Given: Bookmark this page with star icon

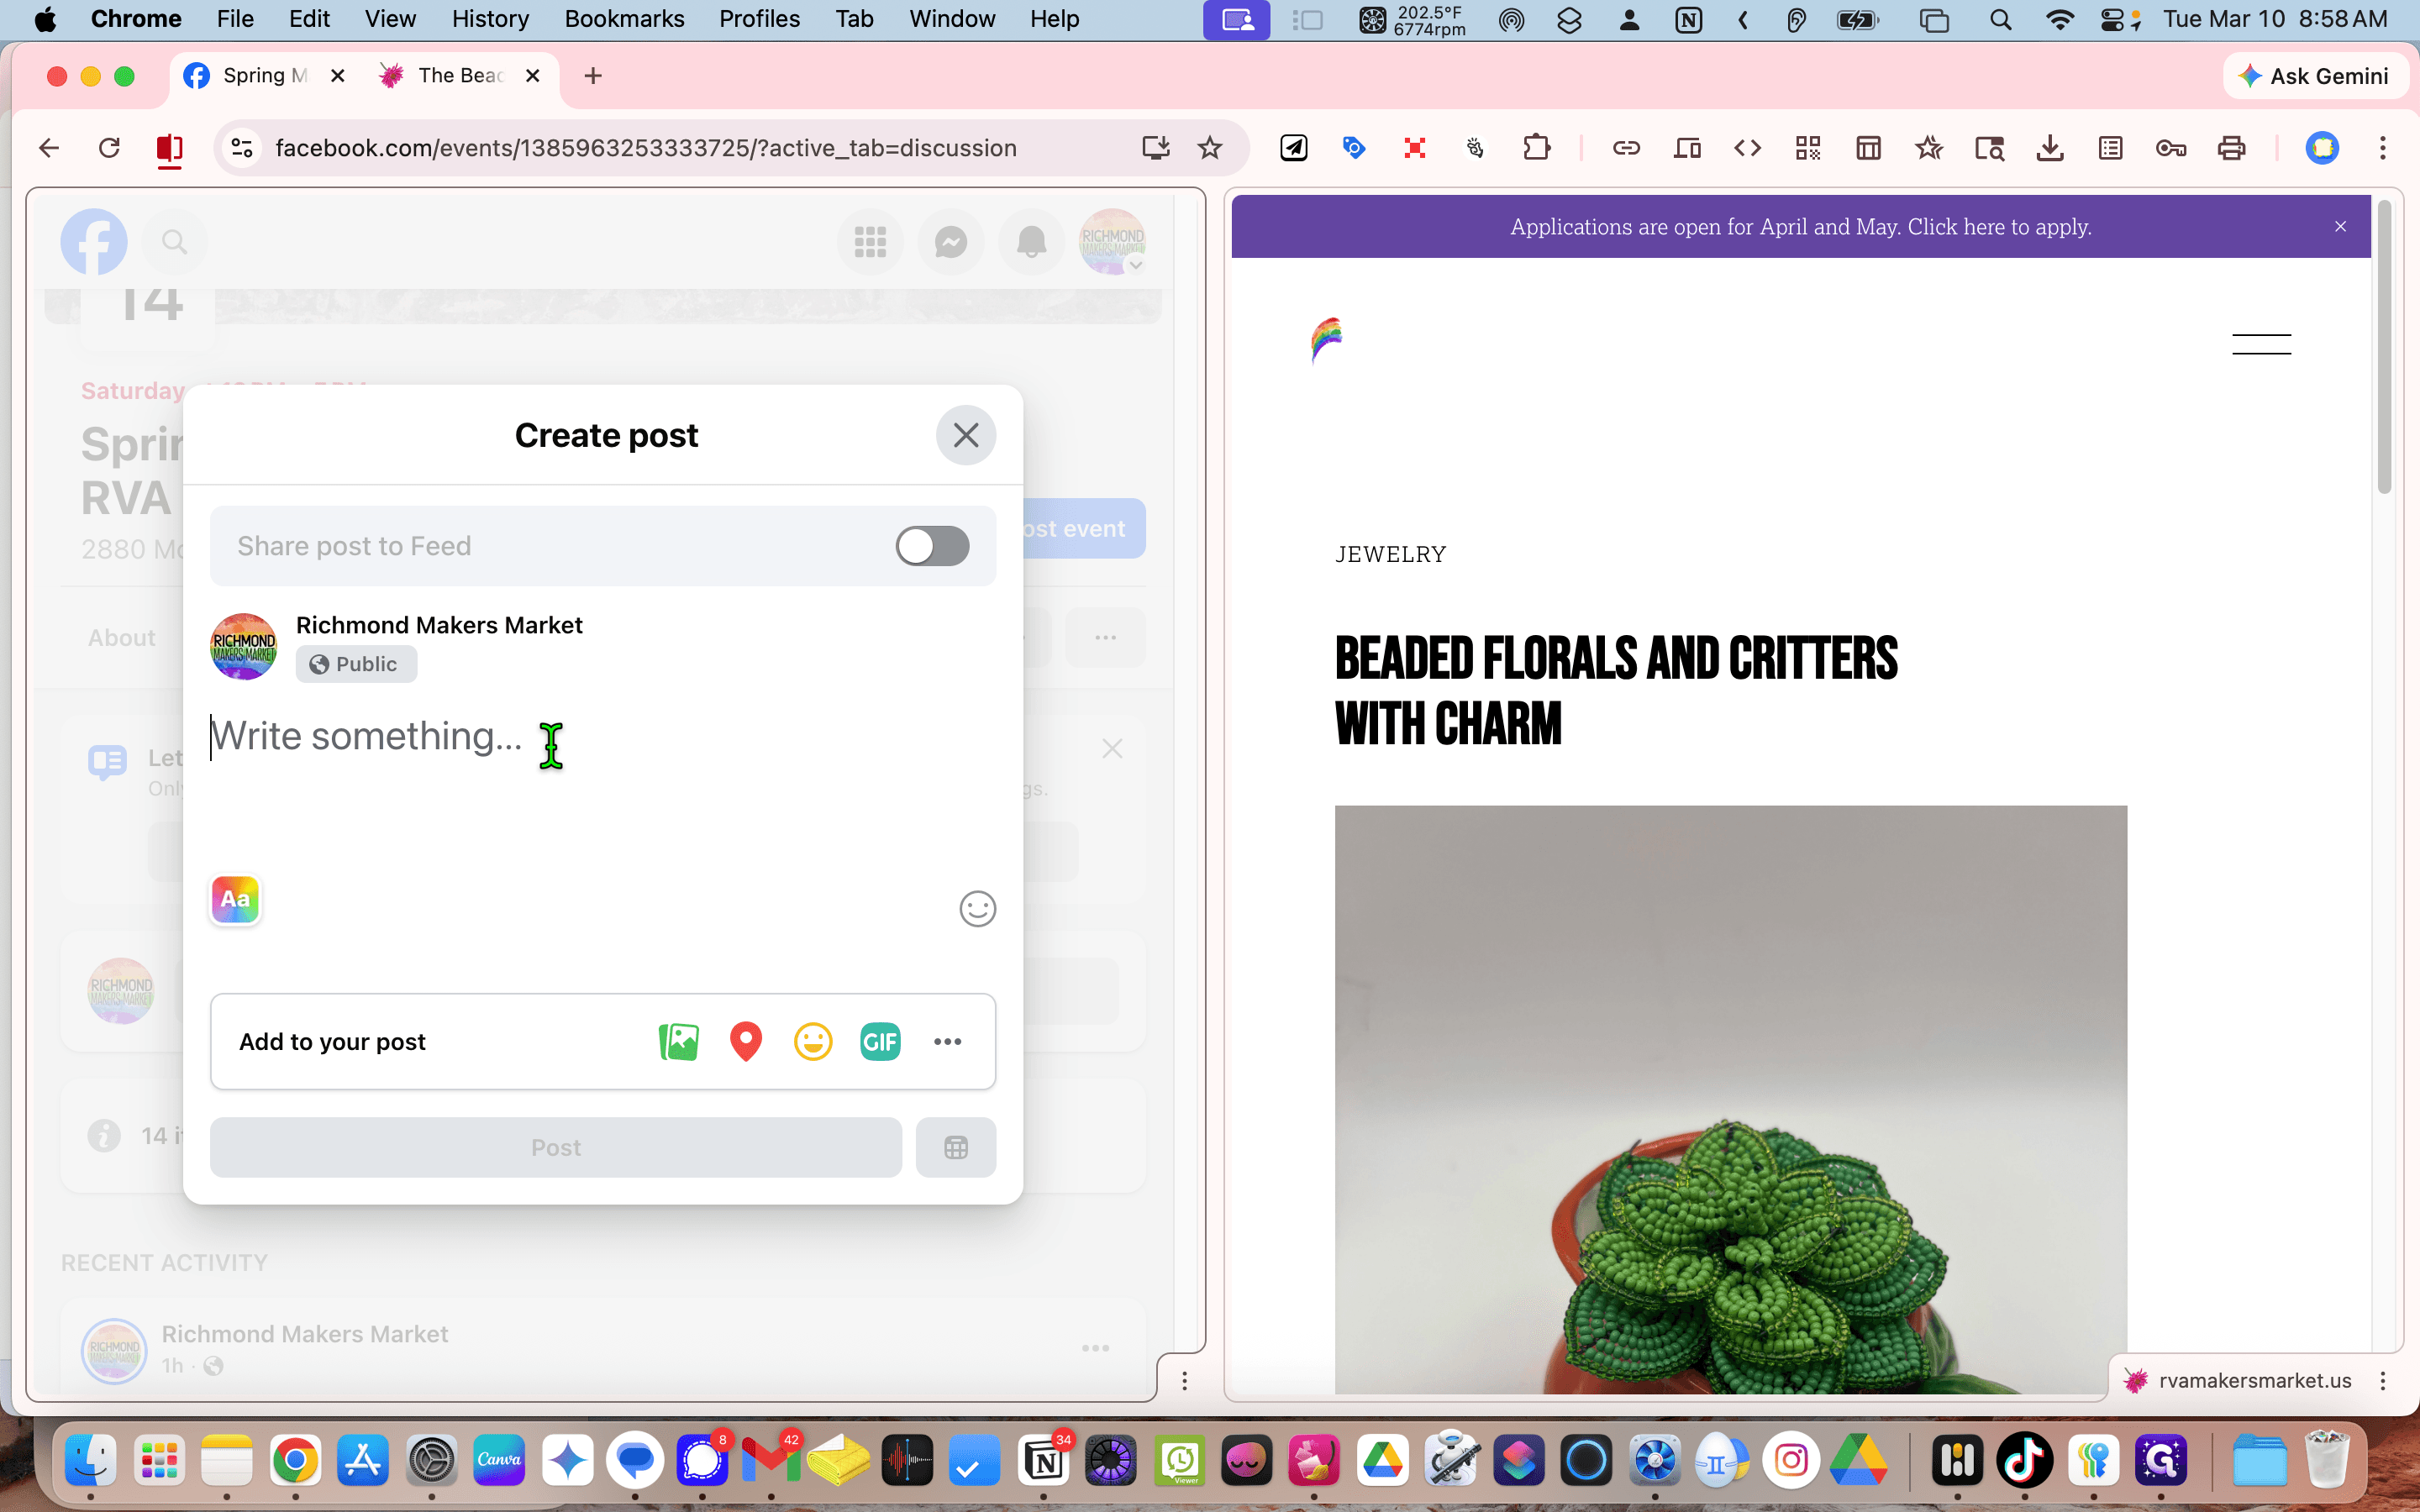Looking at the screenshot, I should coord(1210,148).
